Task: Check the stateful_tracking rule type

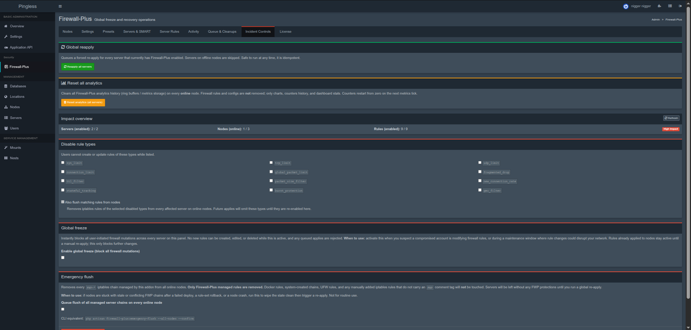Action: pos(63,190)
